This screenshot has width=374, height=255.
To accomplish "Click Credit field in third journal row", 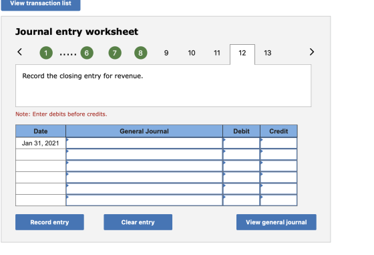I will click(x=278, y=166).
